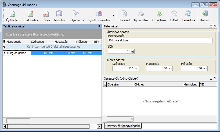Click the Mélység field in Méret adatok
Screen dimensions: 220x132
pyautogui.click(x=194, y=68)
